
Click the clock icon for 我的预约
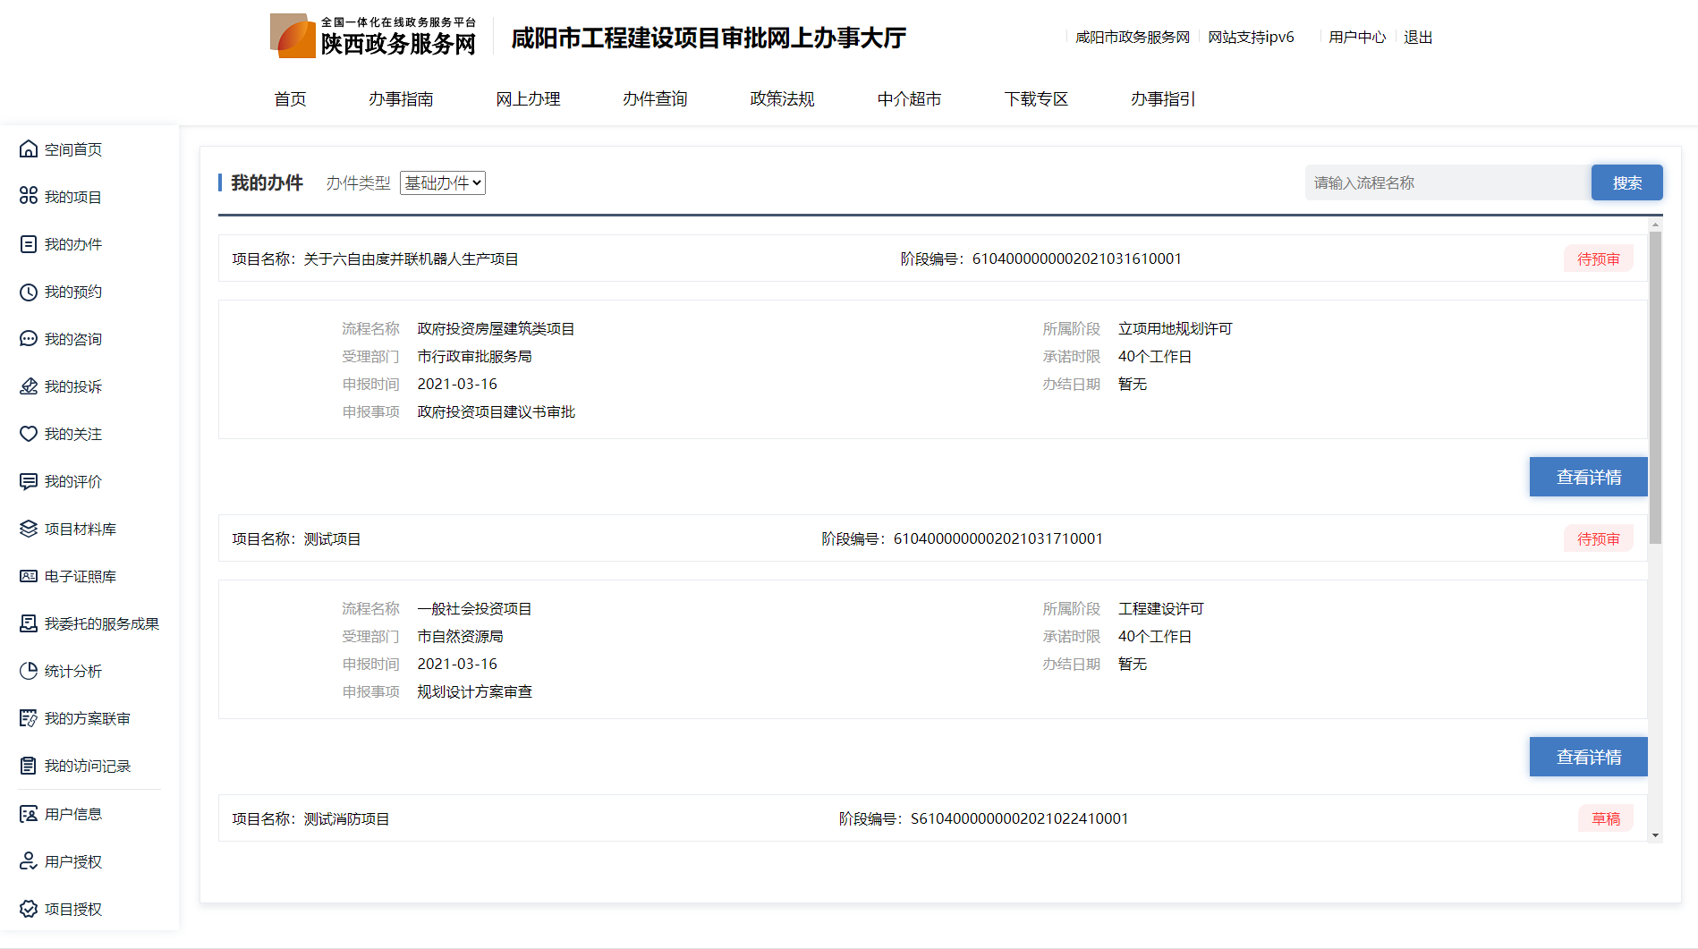coord(29,292)
